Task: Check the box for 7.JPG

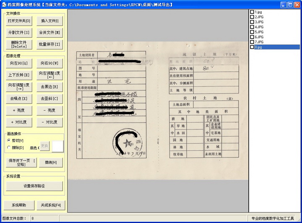Action: [x=252, y=42]
